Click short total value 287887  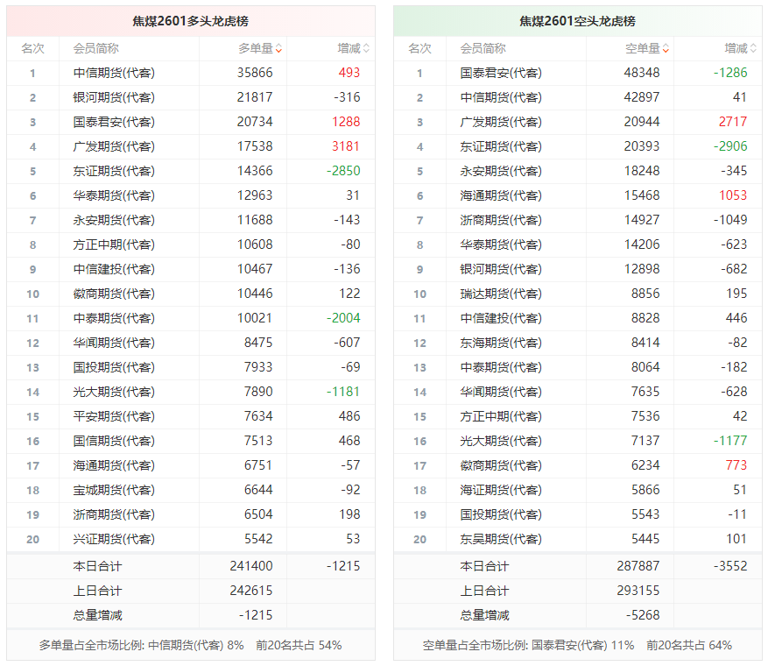point(638,566)
